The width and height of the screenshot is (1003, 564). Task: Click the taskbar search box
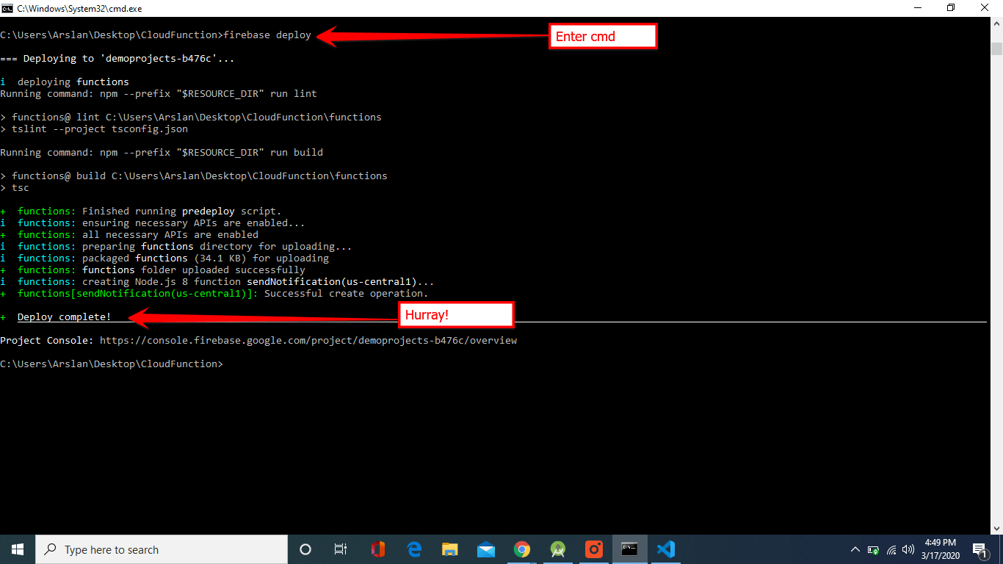pos(162,549)
